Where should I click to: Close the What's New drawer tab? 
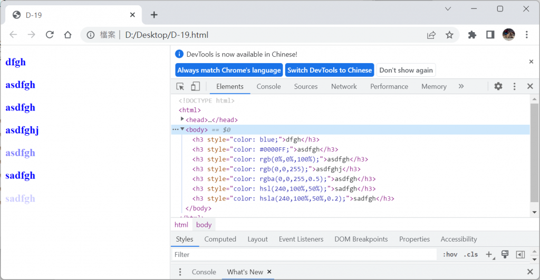pyautogui.click(x=269, y=272)
